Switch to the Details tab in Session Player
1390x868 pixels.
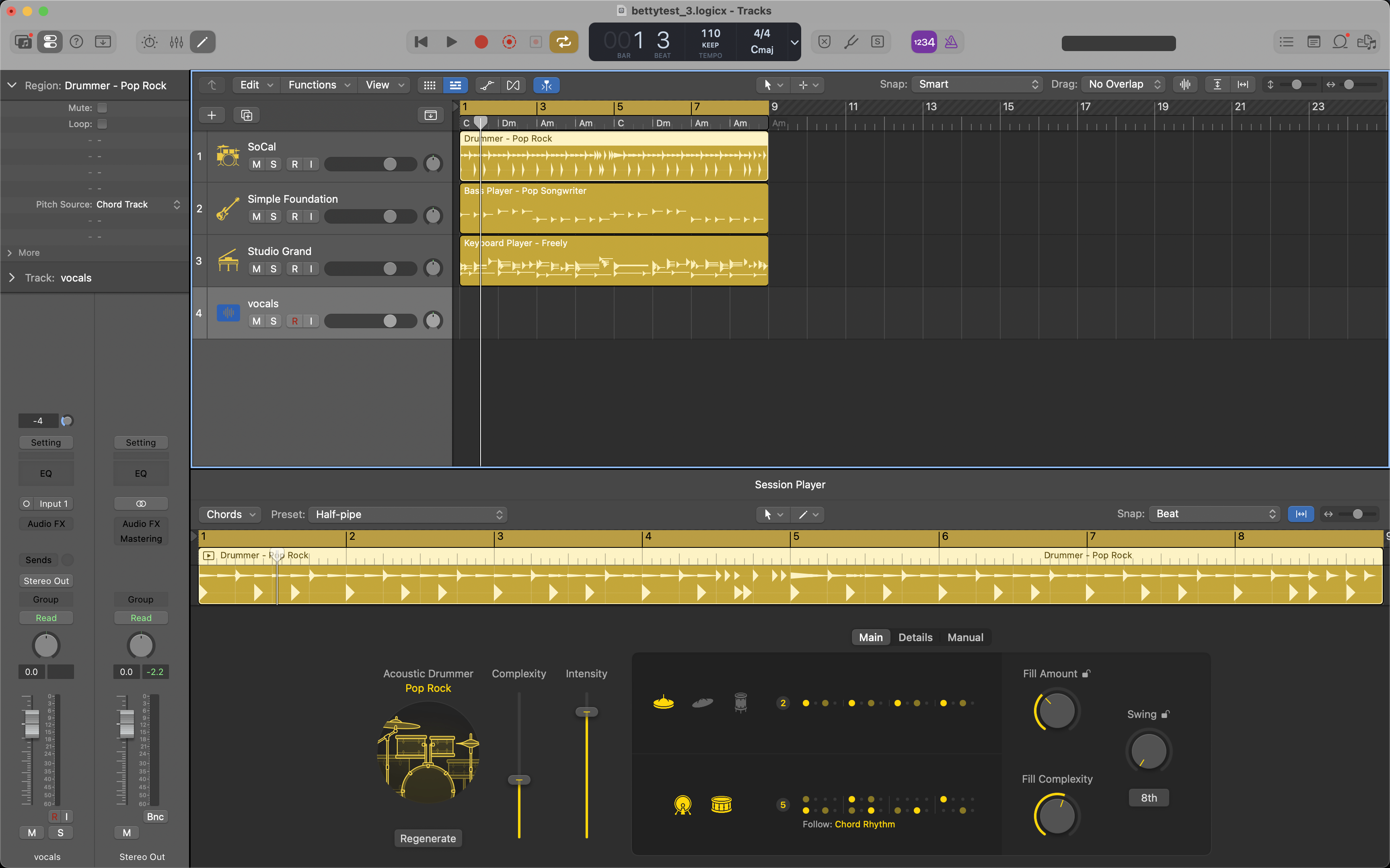[x=915, y=637]
